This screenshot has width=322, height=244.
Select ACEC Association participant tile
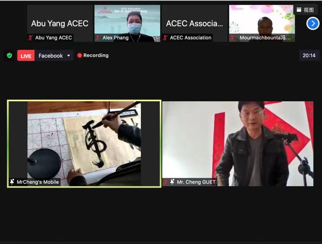[x=195, y=23]
